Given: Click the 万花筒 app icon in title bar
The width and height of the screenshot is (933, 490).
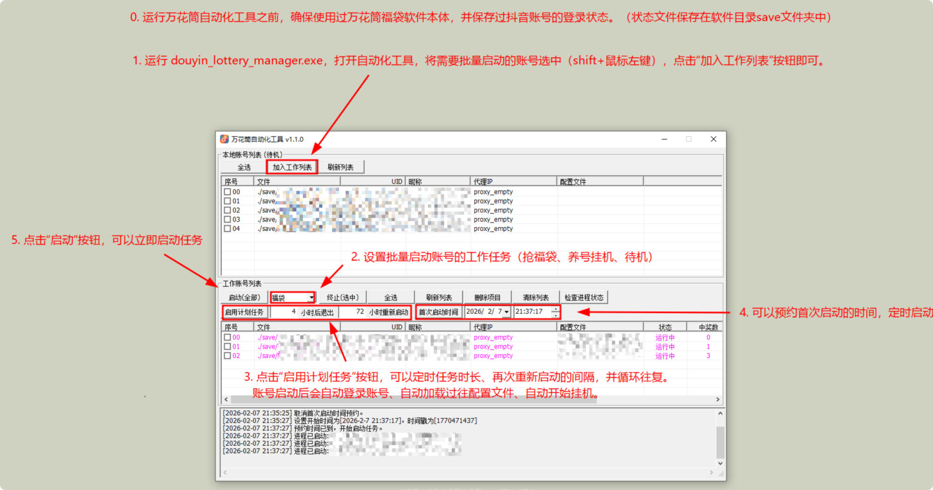Looking at the screenshot, I should (224, 139).
